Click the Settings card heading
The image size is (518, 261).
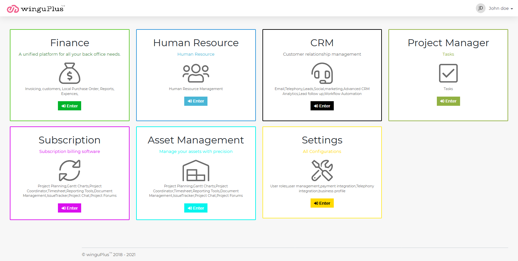pyautogui.click(x=322, y=140)
